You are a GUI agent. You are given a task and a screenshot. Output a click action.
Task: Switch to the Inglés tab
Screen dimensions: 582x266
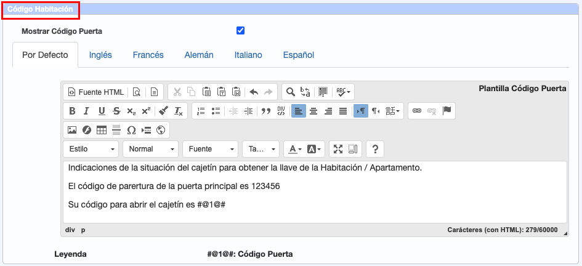pos(100,55)
